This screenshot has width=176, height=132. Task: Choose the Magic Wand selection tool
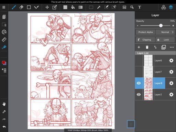(99, 7)
